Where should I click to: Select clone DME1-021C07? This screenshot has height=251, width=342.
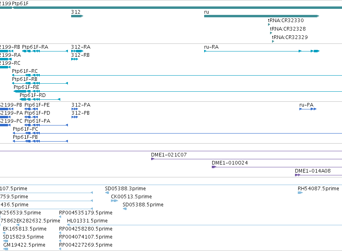click(x=246, y=159)
